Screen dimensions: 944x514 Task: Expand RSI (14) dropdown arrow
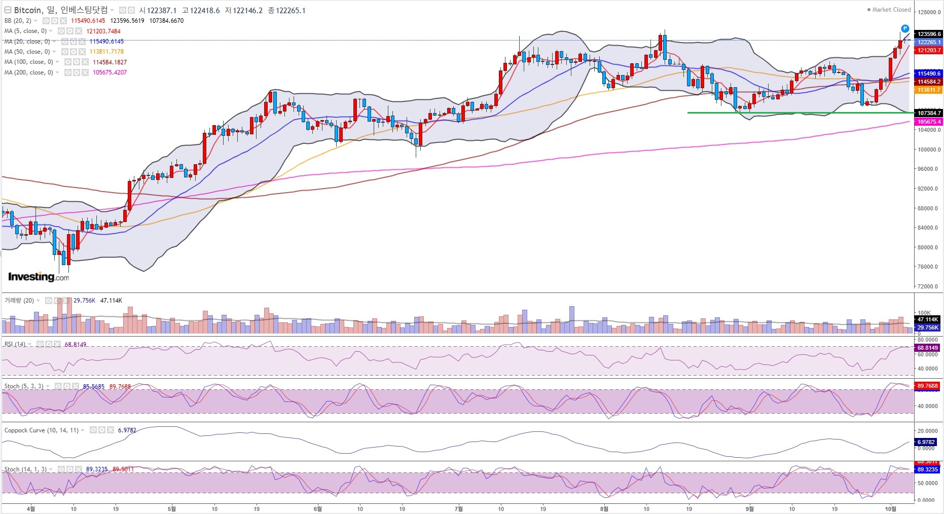click(29, 344)
